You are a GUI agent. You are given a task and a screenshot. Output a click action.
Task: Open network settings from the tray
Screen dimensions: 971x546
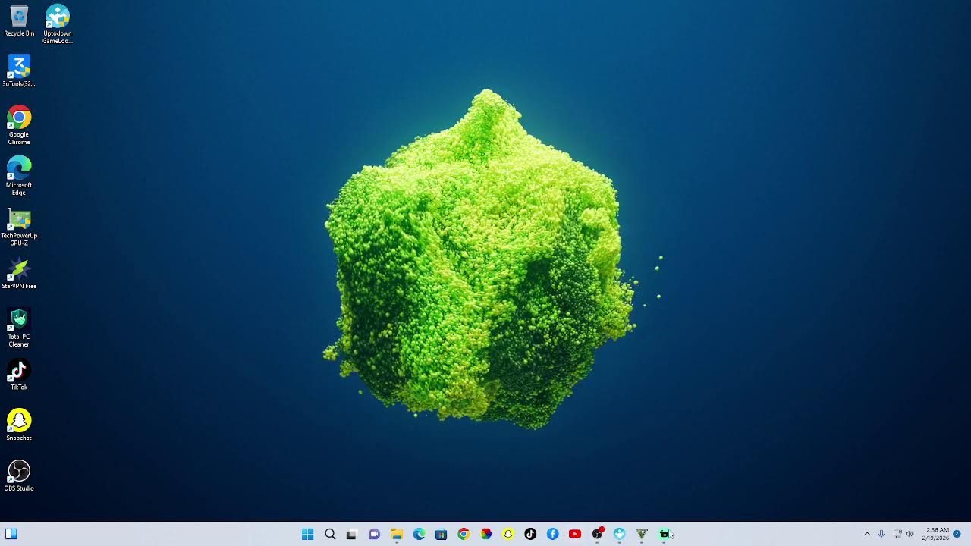[897, 534]
